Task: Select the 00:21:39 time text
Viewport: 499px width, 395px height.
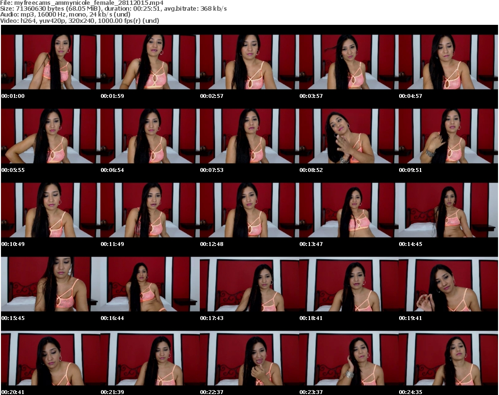Action: point(113,392)
